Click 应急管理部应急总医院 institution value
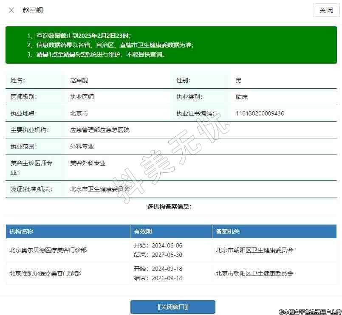 [100, 130]
